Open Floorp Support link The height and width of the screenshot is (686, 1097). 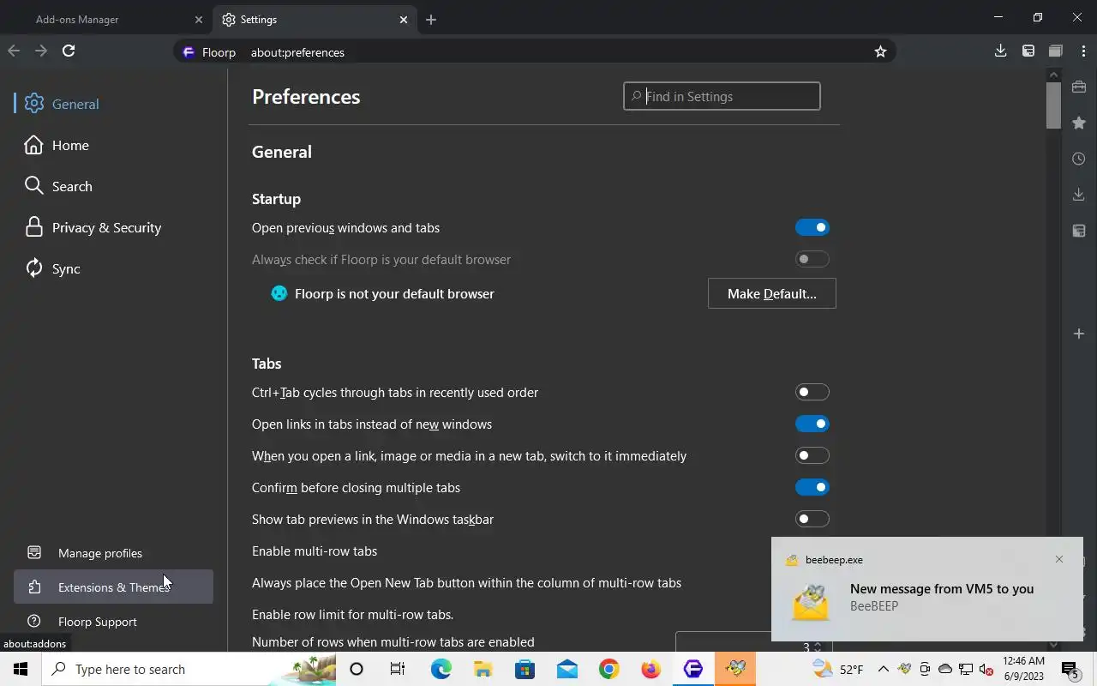113,622
